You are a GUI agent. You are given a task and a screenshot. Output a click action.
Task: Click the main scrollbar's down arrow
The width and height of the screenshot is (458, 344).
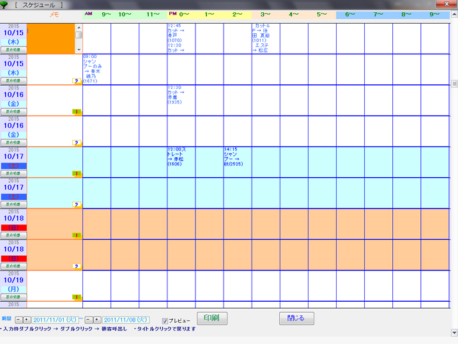click(454, 332)
